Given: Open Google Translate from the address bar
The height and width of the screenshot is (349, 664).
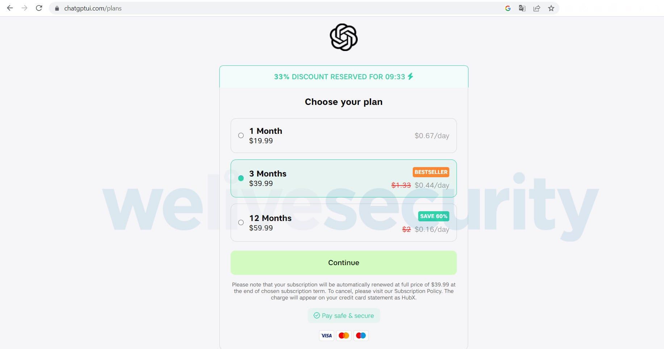Looking at the screenshot, I should 522,8.
